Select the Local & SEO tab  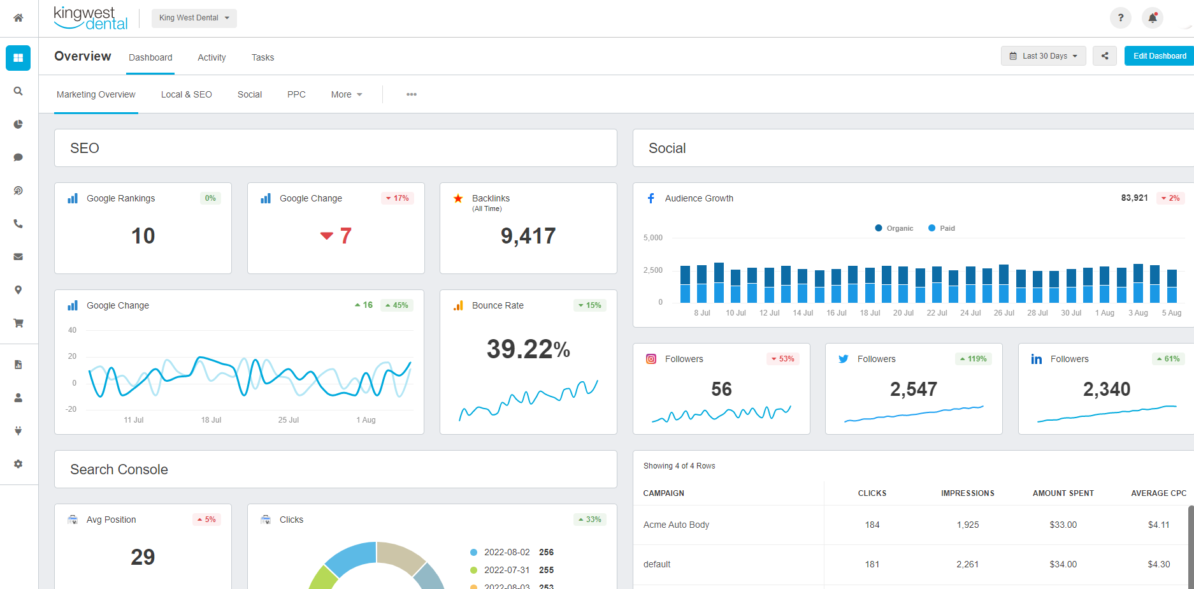186,94
